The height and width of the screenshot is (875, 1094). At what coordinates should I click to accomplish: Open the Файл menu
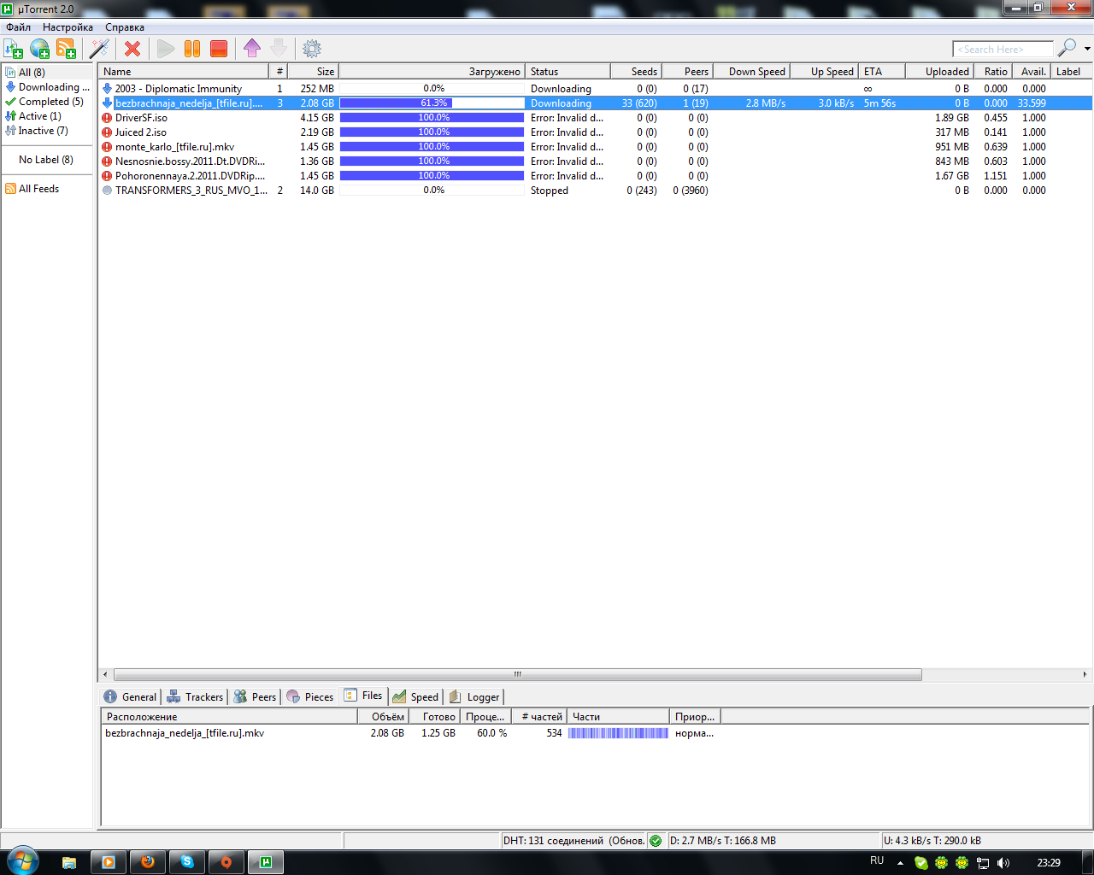(x=18, y=27)
